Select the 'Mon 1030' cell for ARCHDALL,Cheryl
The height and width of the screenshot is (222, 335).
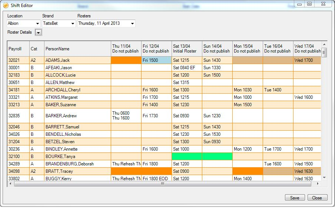click(247, 90)
